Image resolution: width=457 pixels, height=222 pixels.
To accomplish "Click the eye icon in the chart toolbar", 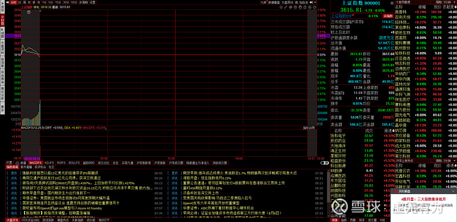I will click(x=291, y=7).
